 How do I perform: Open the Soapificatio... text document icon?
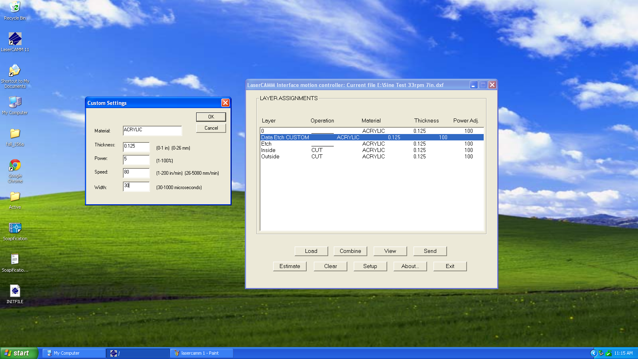pos(15,263)
